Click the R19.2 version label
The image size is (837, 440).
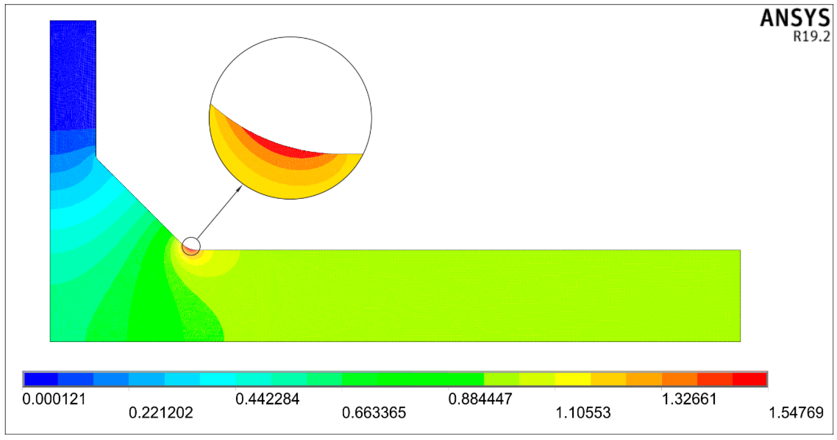(x=811, y=37)
